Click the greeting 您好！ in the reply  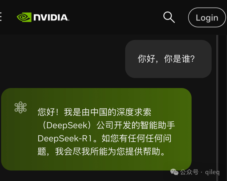pos(48,112)
